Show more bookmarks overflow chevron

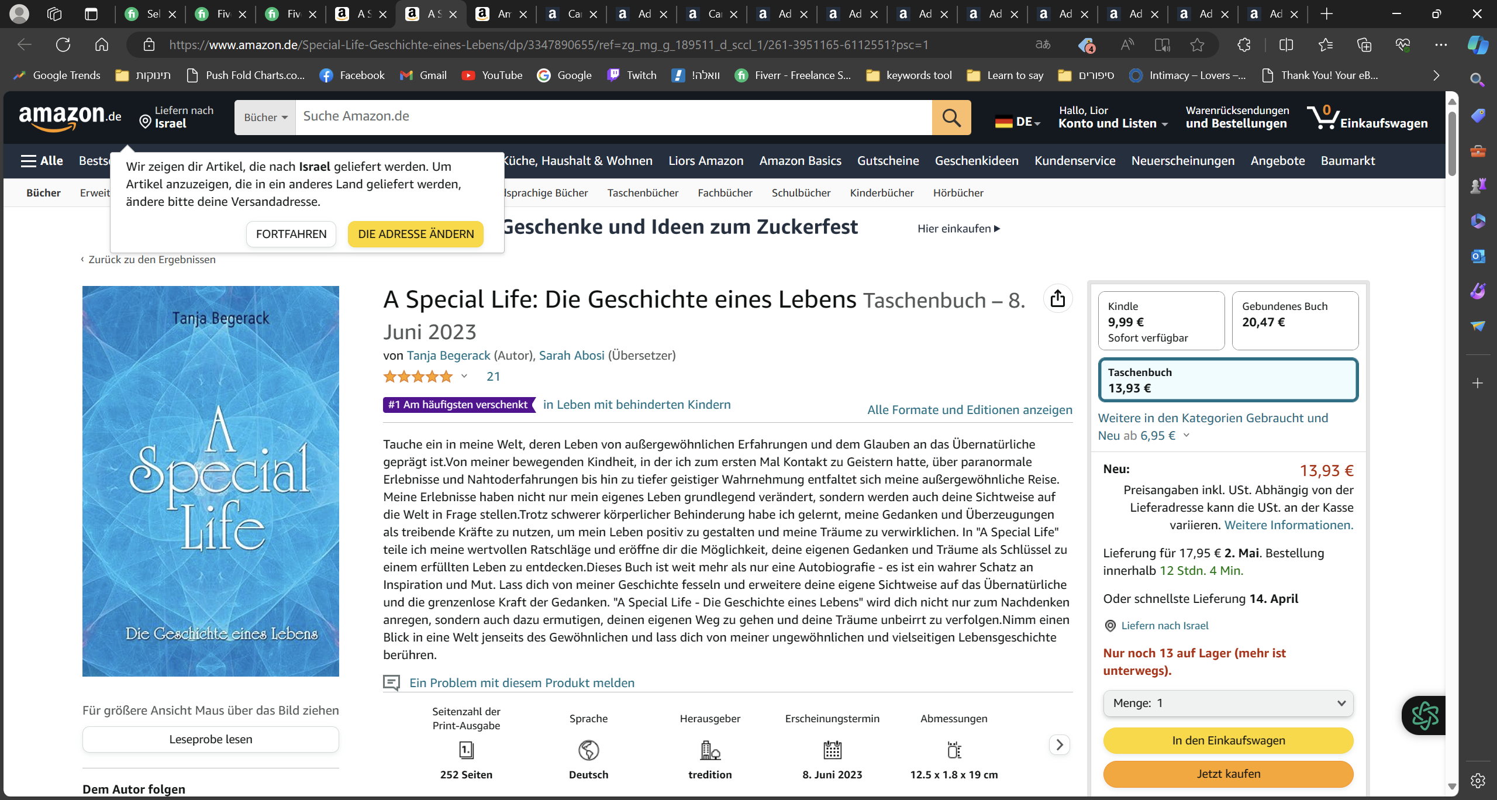[x=1436, y=75]
